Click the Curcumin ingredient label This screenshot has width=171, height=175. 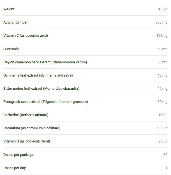[11, 49]
